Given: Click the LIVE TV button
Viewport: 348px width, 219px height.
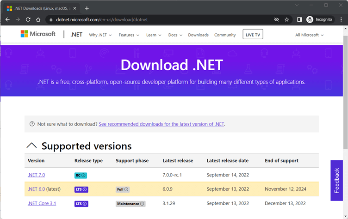Looking at the screenshot, I should (x=253, y=35).
